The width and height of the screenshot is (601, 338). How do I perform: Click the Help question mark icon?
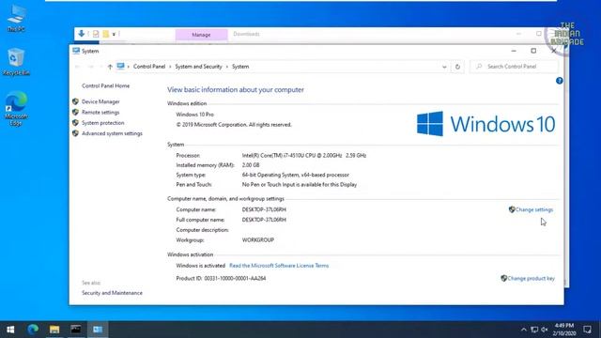pos(560,81)
